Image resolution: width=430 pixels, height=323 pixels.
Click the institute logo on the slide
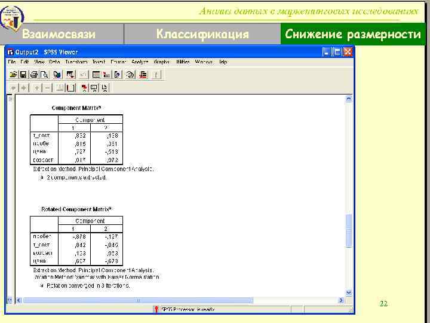tap(11, 19)
